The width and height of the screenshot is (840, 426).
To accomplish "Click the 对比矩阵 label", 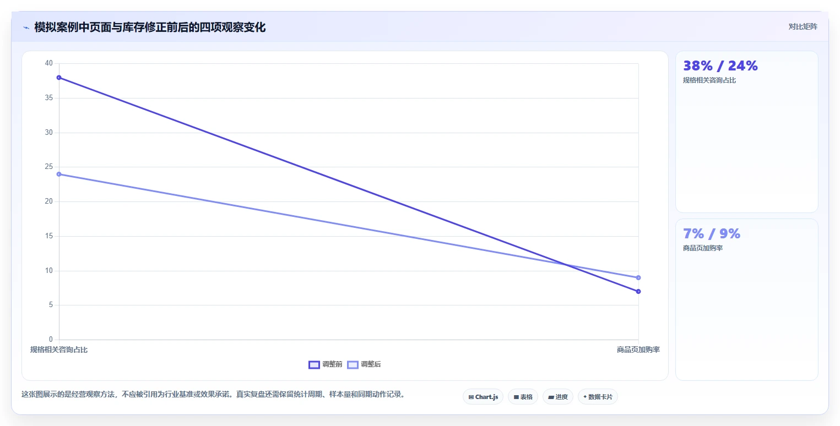I will pos(803,26).
